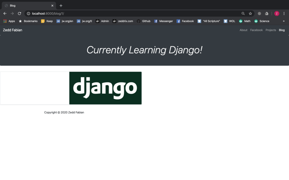Open the Z profile avatar
Image resolution: width=289 pixels, height=180 pixels.
[x=277, y=13]
